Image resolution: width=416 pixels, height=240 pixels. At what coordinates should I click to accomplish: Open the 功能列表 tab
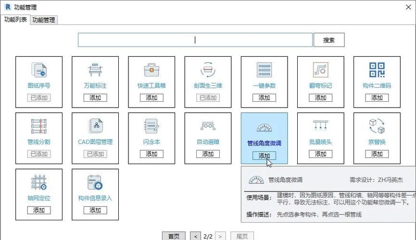[x=15, y=20]
